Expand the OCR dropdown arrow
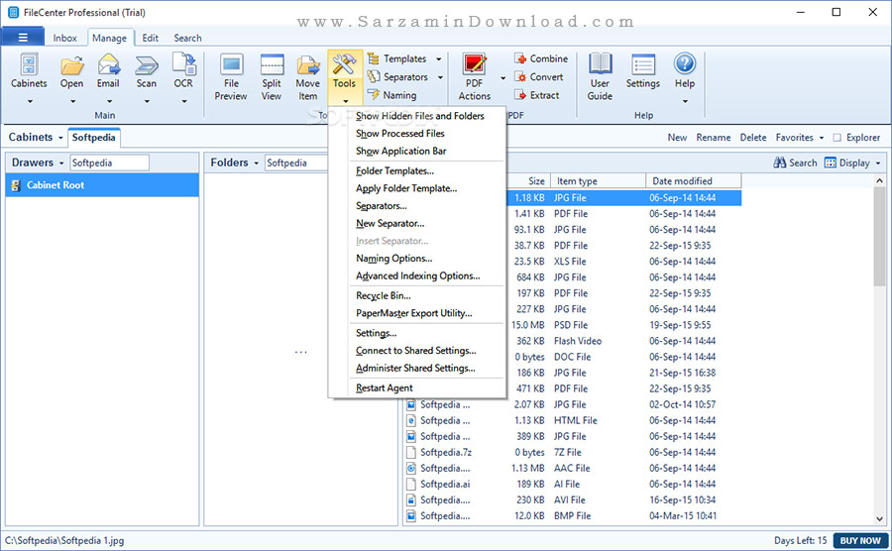The height and width of the screenshot is (551, 892). click(183, 102)
